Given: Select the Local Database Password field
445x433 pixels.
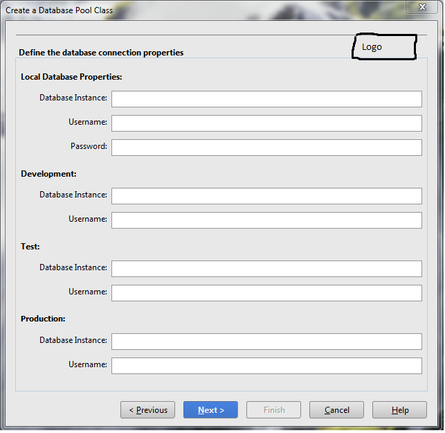Looking at the screenshot, I should click(x=266, y=148).
